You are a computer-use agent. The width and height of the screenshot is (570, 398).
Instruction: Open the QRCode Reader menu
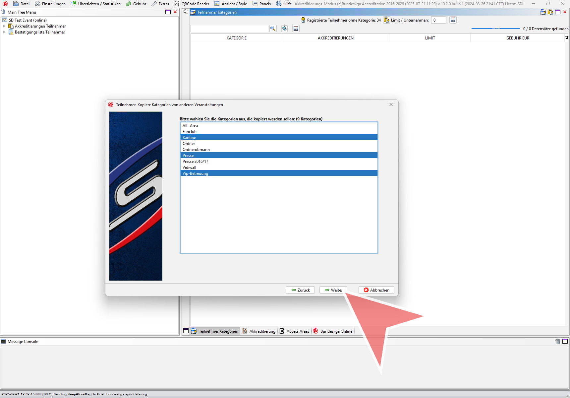pos(192,4)
